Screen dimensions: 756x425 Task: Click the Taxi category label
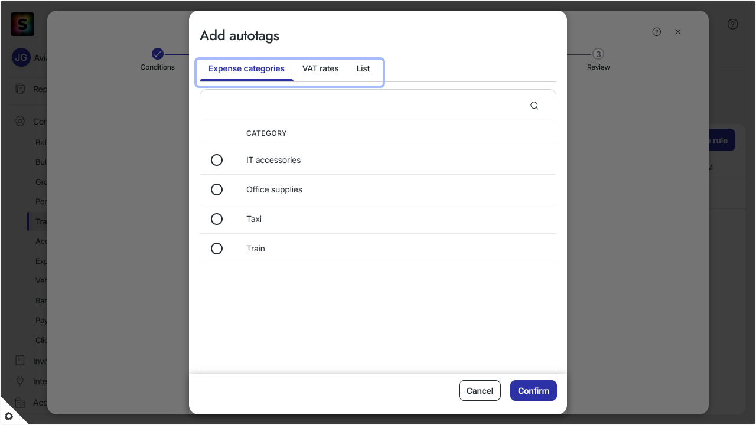(x=254, y=219)
